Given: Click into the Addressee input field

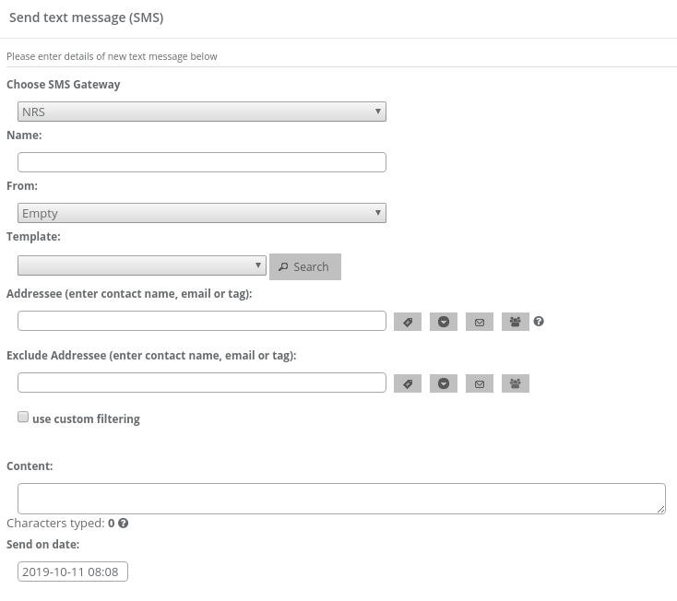Looking at the screenshot, I should pos(201,321).
